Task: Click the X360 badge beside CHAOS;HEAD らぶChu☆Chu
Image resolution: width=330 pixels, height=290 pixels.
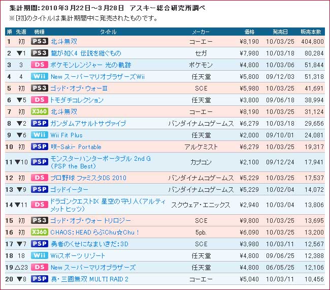Action: [x=40, y=232]
